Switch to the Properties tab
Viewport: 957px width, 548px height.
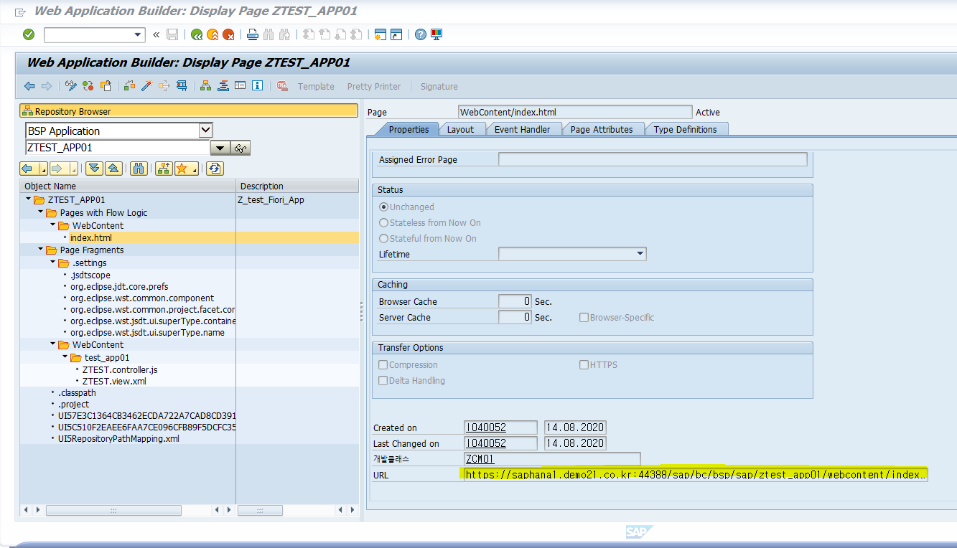pyautogui.click(x=409, y=129)
